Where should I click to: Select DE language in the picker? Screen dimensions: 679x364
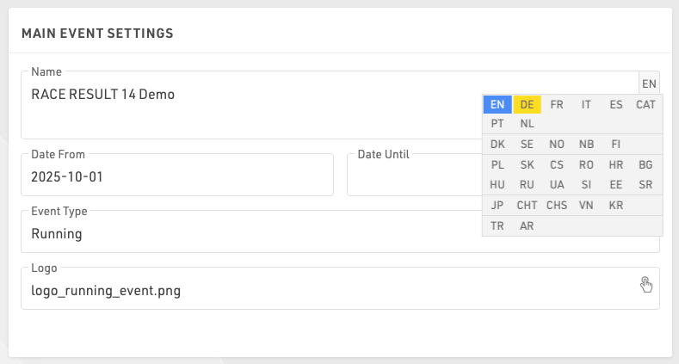click(x=528, y=104)
